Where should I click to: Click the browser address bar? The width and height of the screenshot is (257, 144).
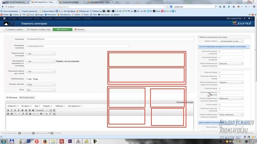click(x=84, y=7)
